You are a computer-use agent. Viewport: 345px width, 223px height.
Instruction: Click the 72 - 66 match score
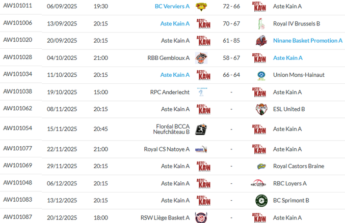click(x=231, y=6)
